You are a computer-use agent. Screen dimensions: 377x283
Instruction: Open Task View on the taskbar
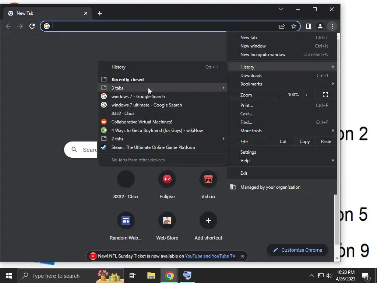click(x=132, y=276)
